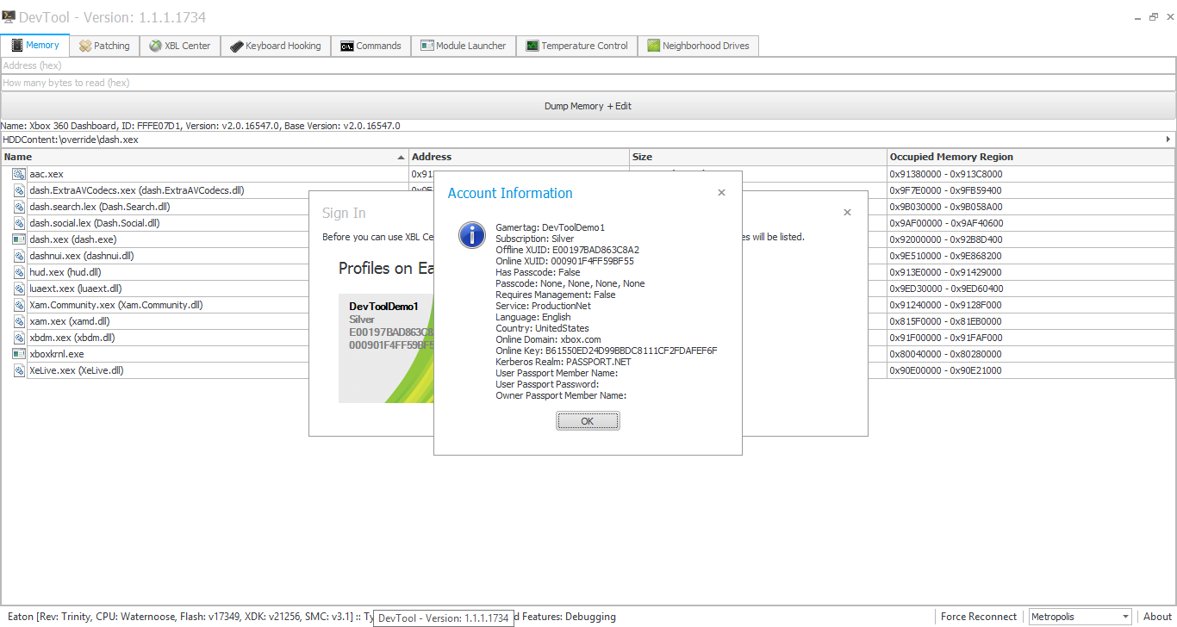Select dash.search.lex (Dash.Search.dll) row
The image size is (1177, 627).
[x=100, y=207]
